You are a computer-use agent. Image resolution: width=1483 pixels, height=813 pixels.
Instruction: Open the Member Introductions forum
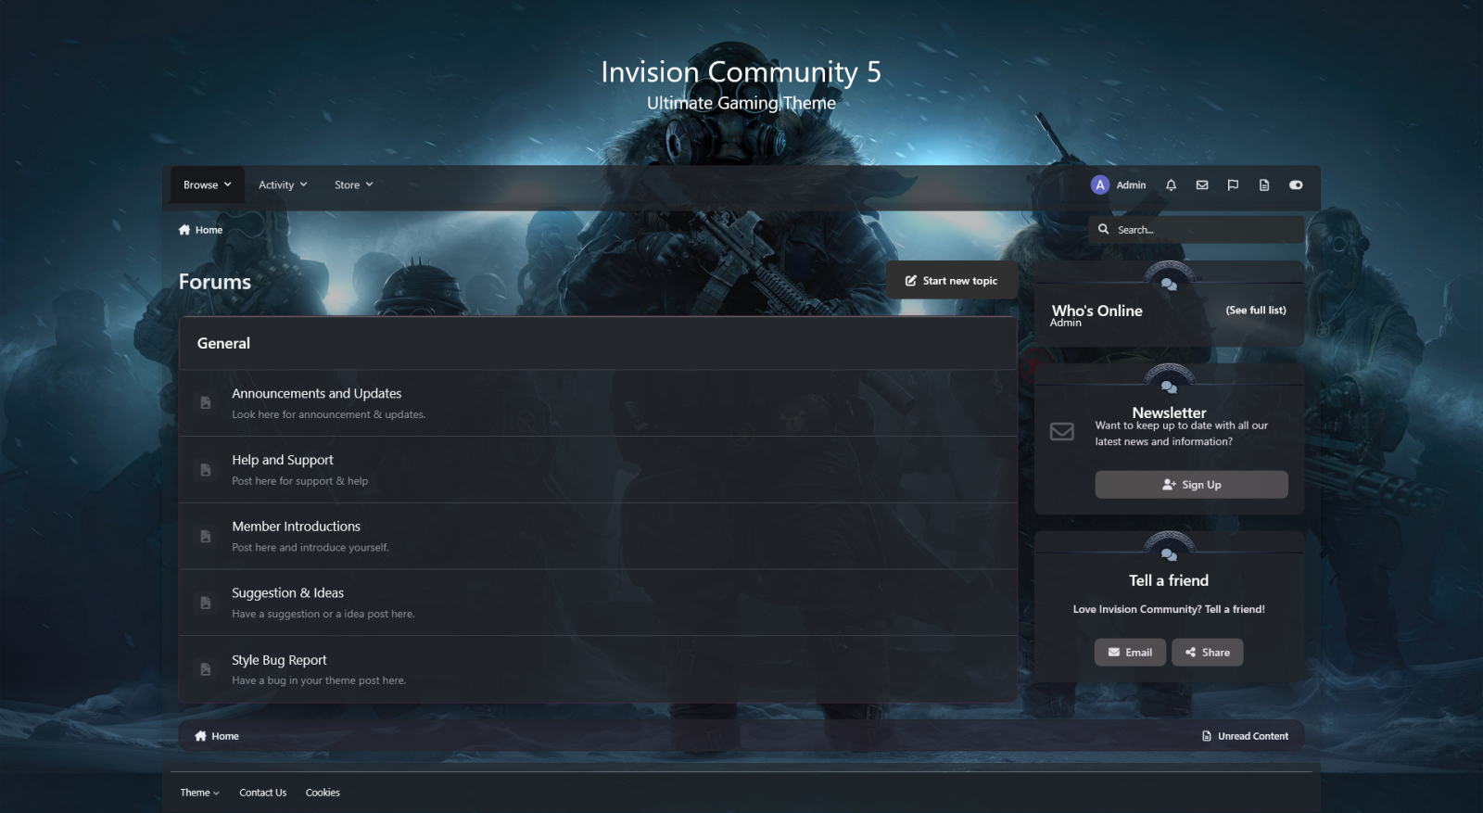297,527
